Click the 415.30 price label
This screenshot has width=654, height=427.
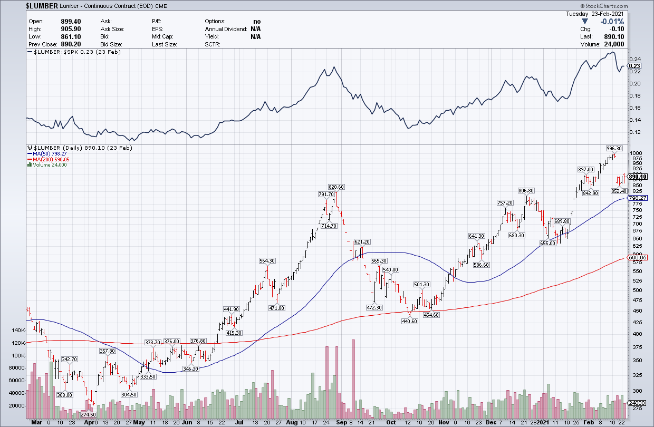point(234,333)
